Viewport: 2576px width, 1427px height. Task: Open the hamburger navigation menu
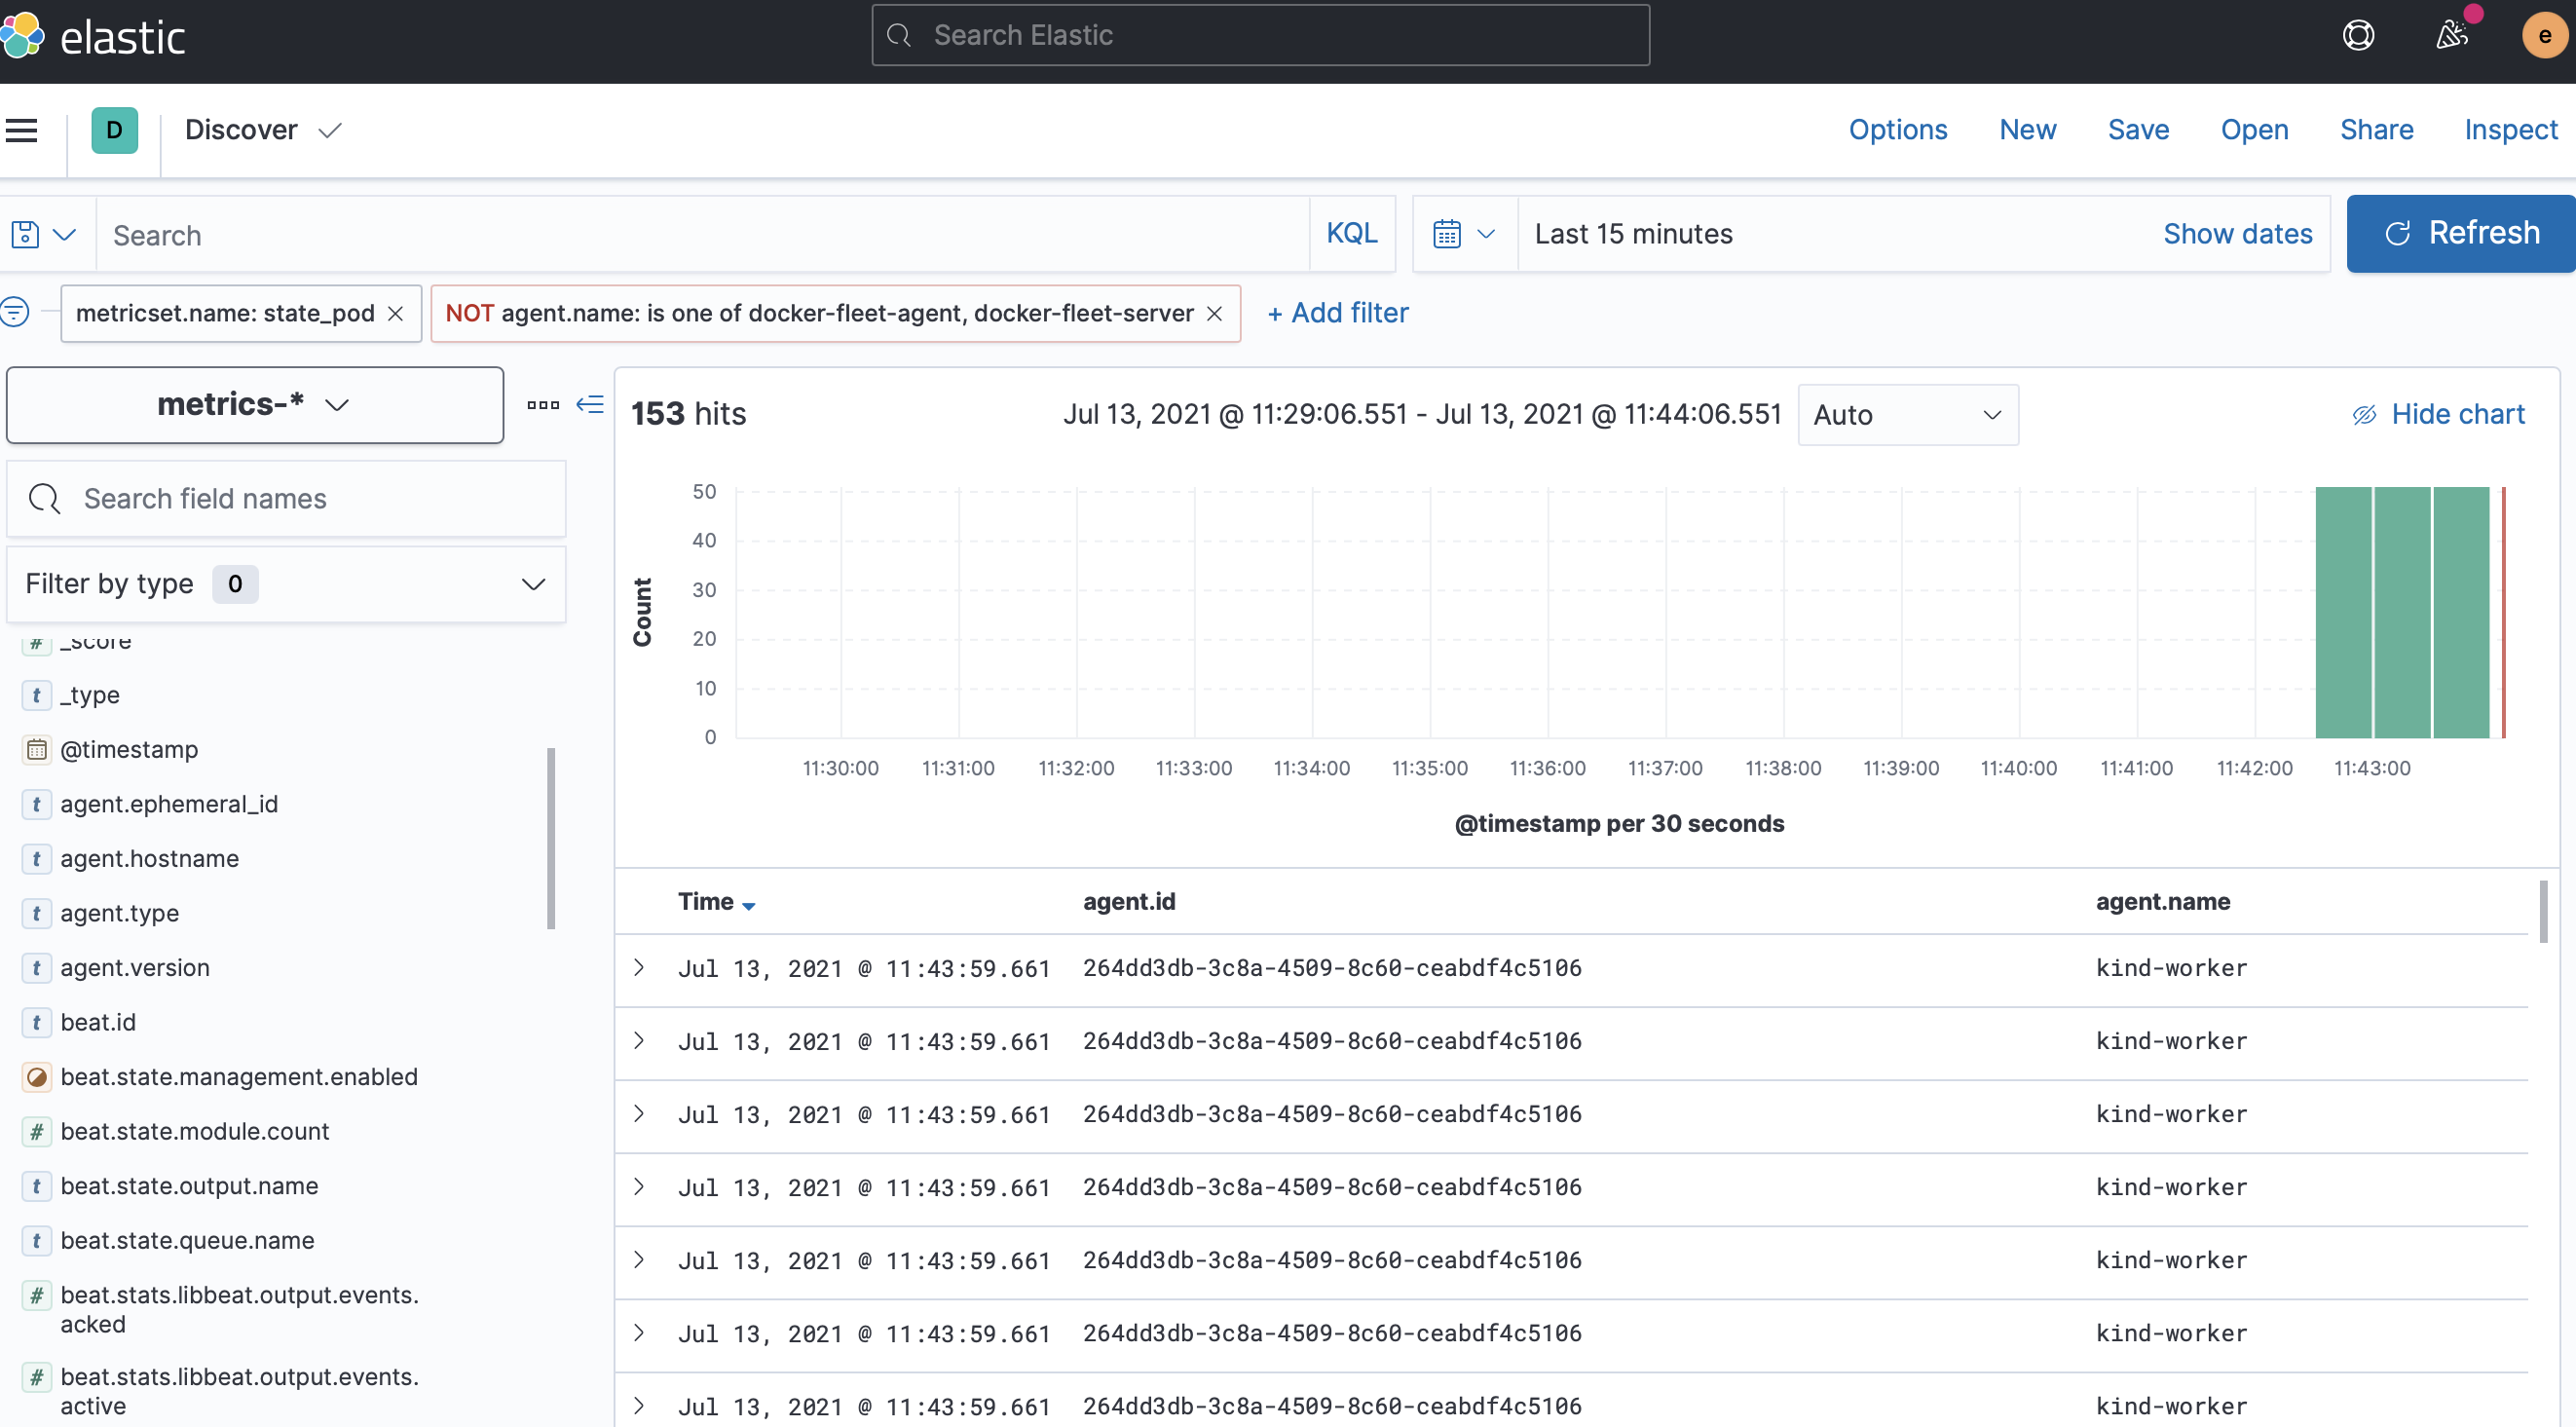(21, 130)
